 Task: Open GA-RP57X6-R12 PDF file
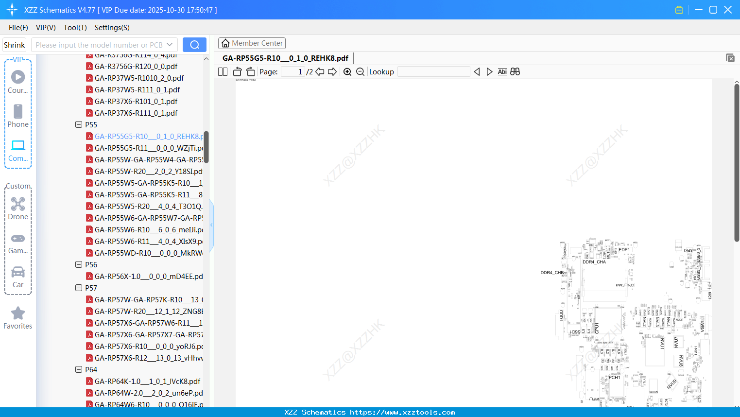149,358
